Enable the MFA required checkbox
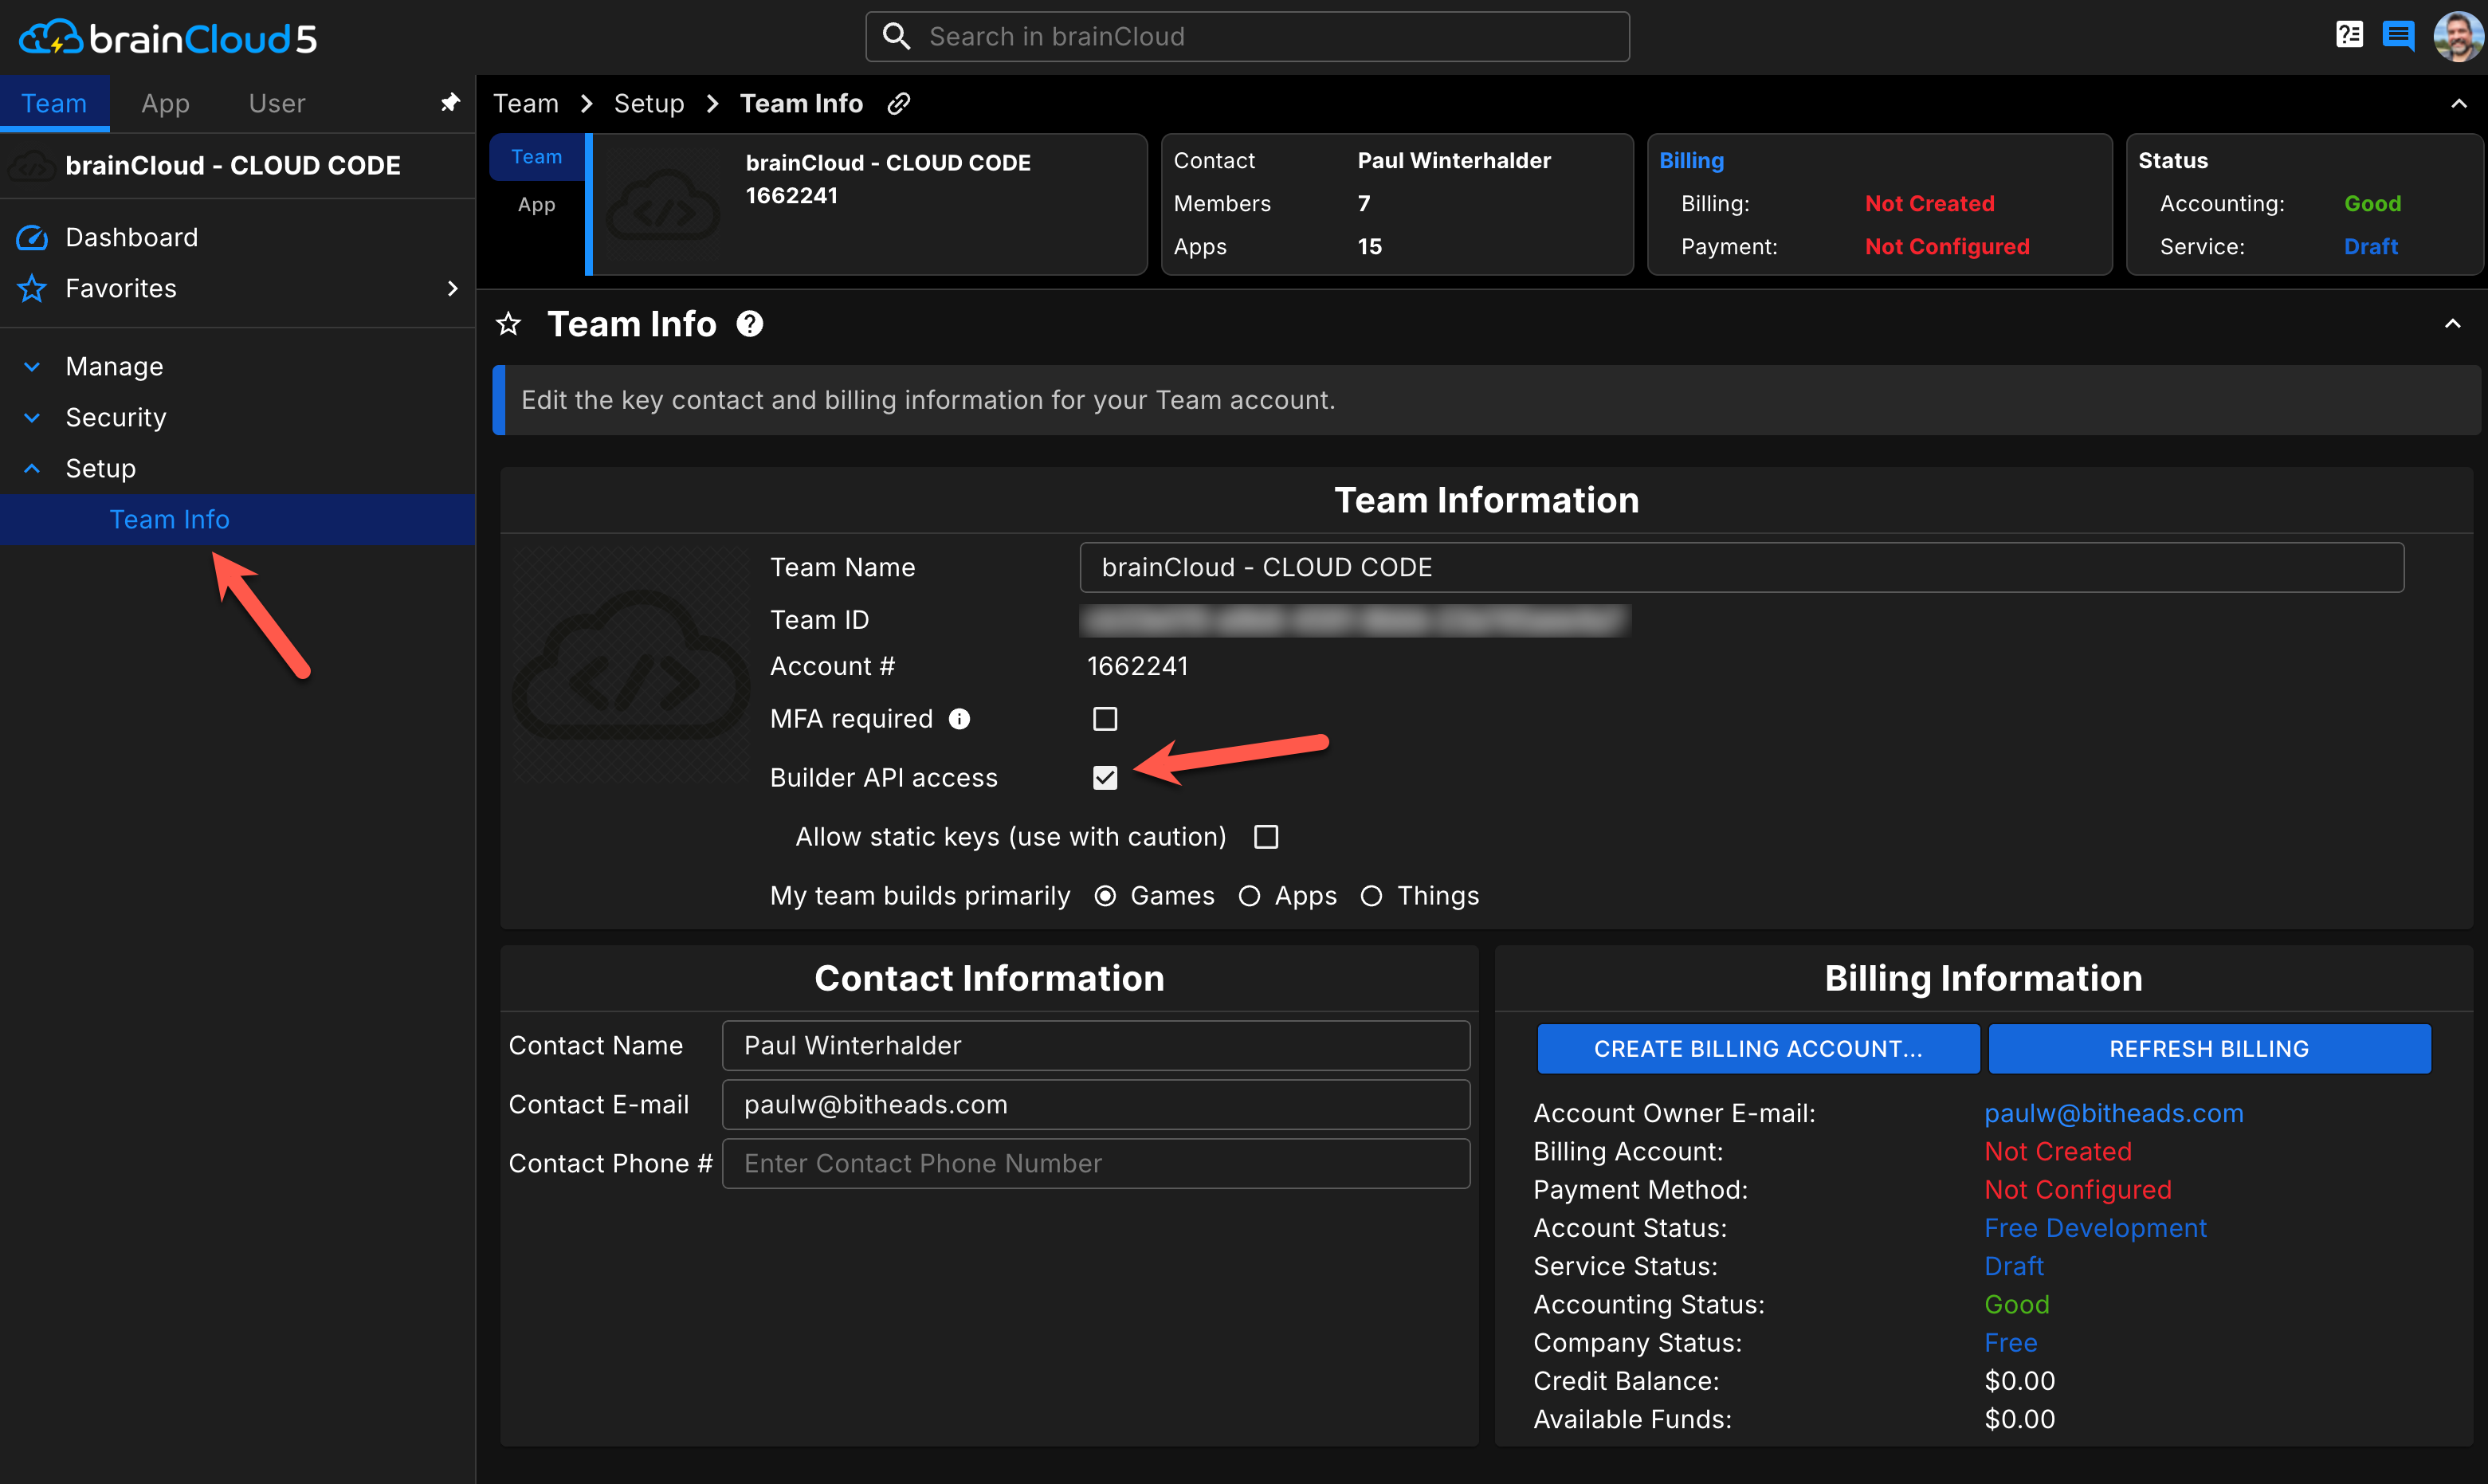The height and width of the screenshot is (1484, 2488). tap(1105, 718)
